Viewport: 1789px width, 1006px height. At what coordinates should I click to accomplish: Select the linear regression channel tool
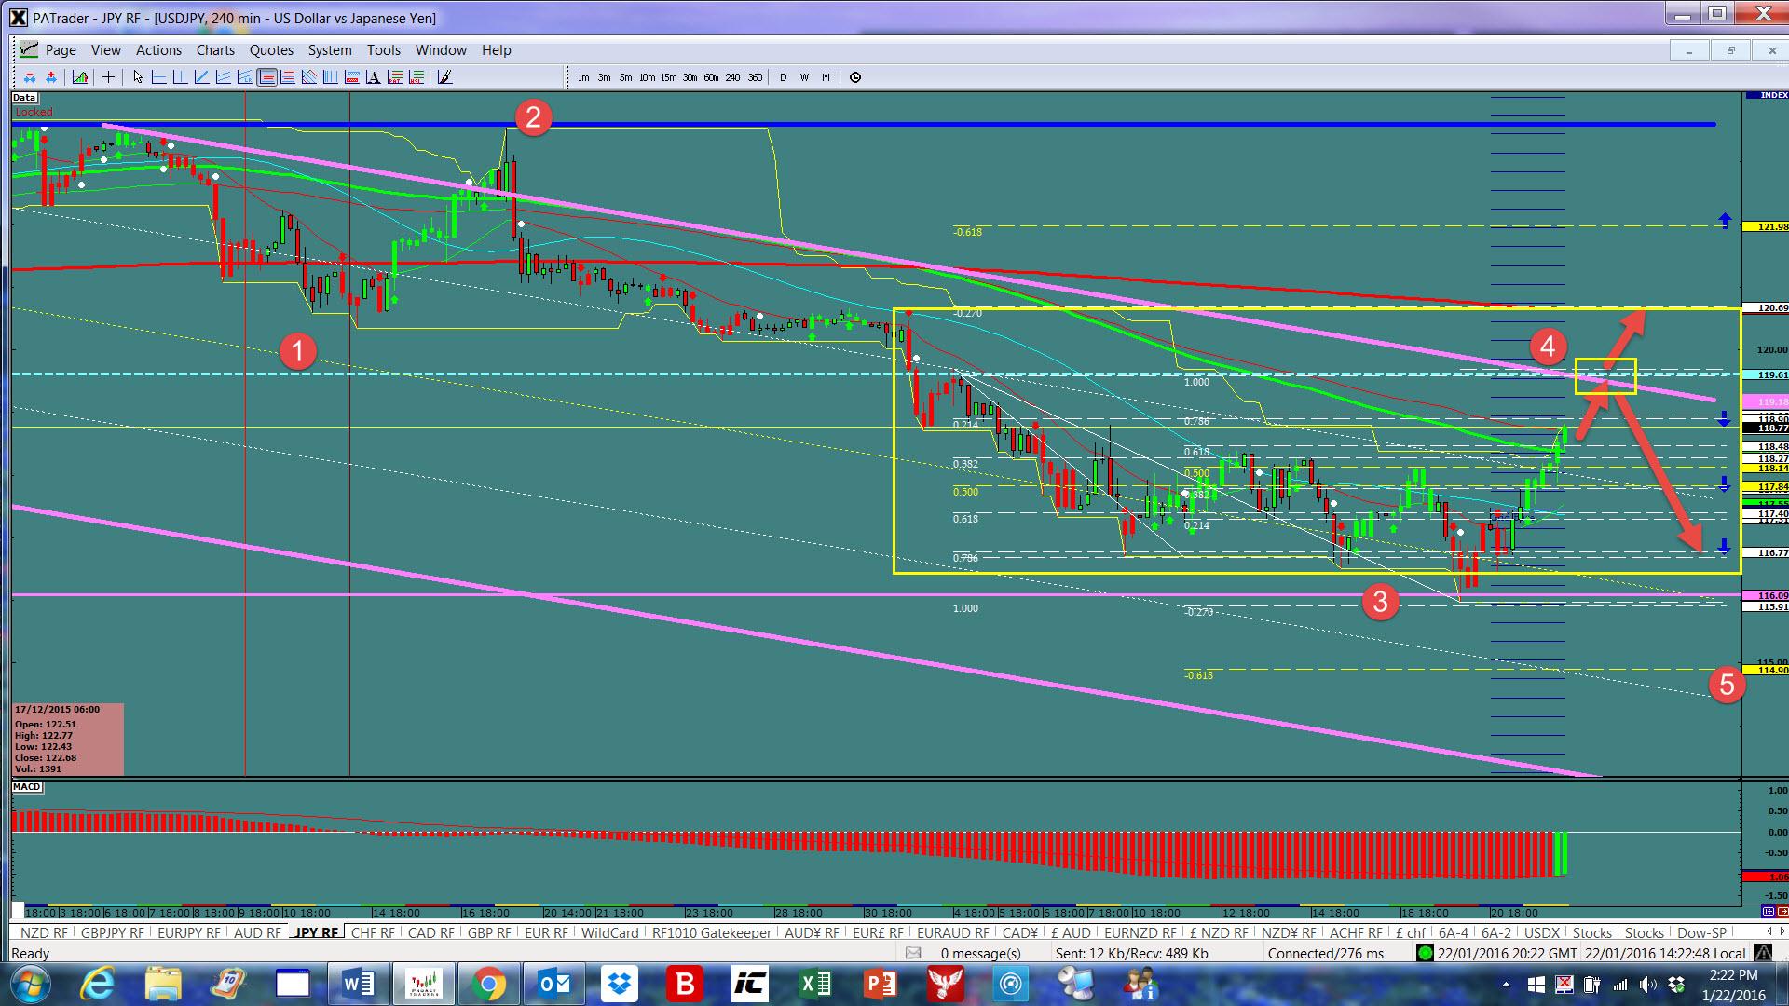coord(245,77)
